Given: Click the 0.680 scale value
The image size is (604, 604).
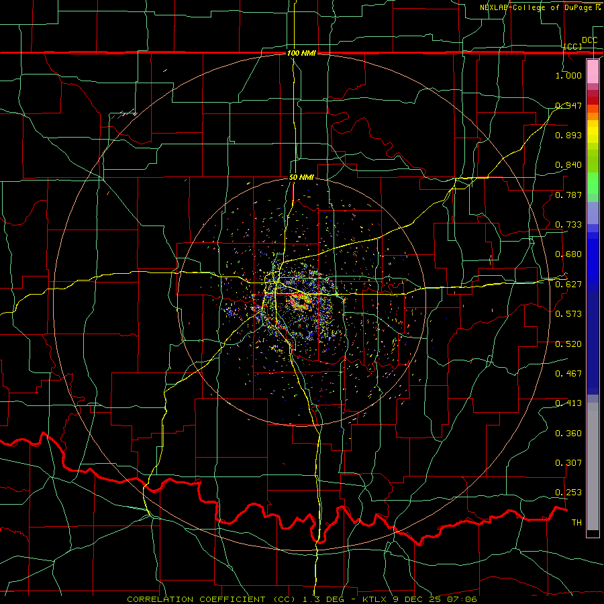Looking at the screenshot, I should [568, 254].
